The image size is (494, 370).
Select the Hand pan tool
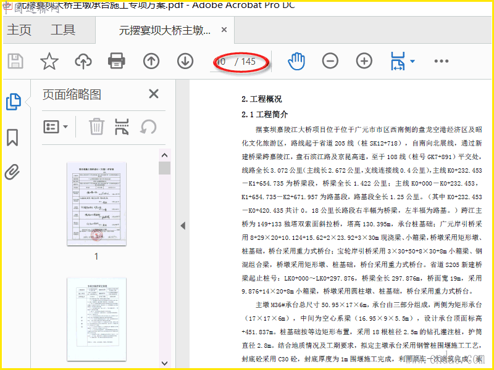point(296,61)
